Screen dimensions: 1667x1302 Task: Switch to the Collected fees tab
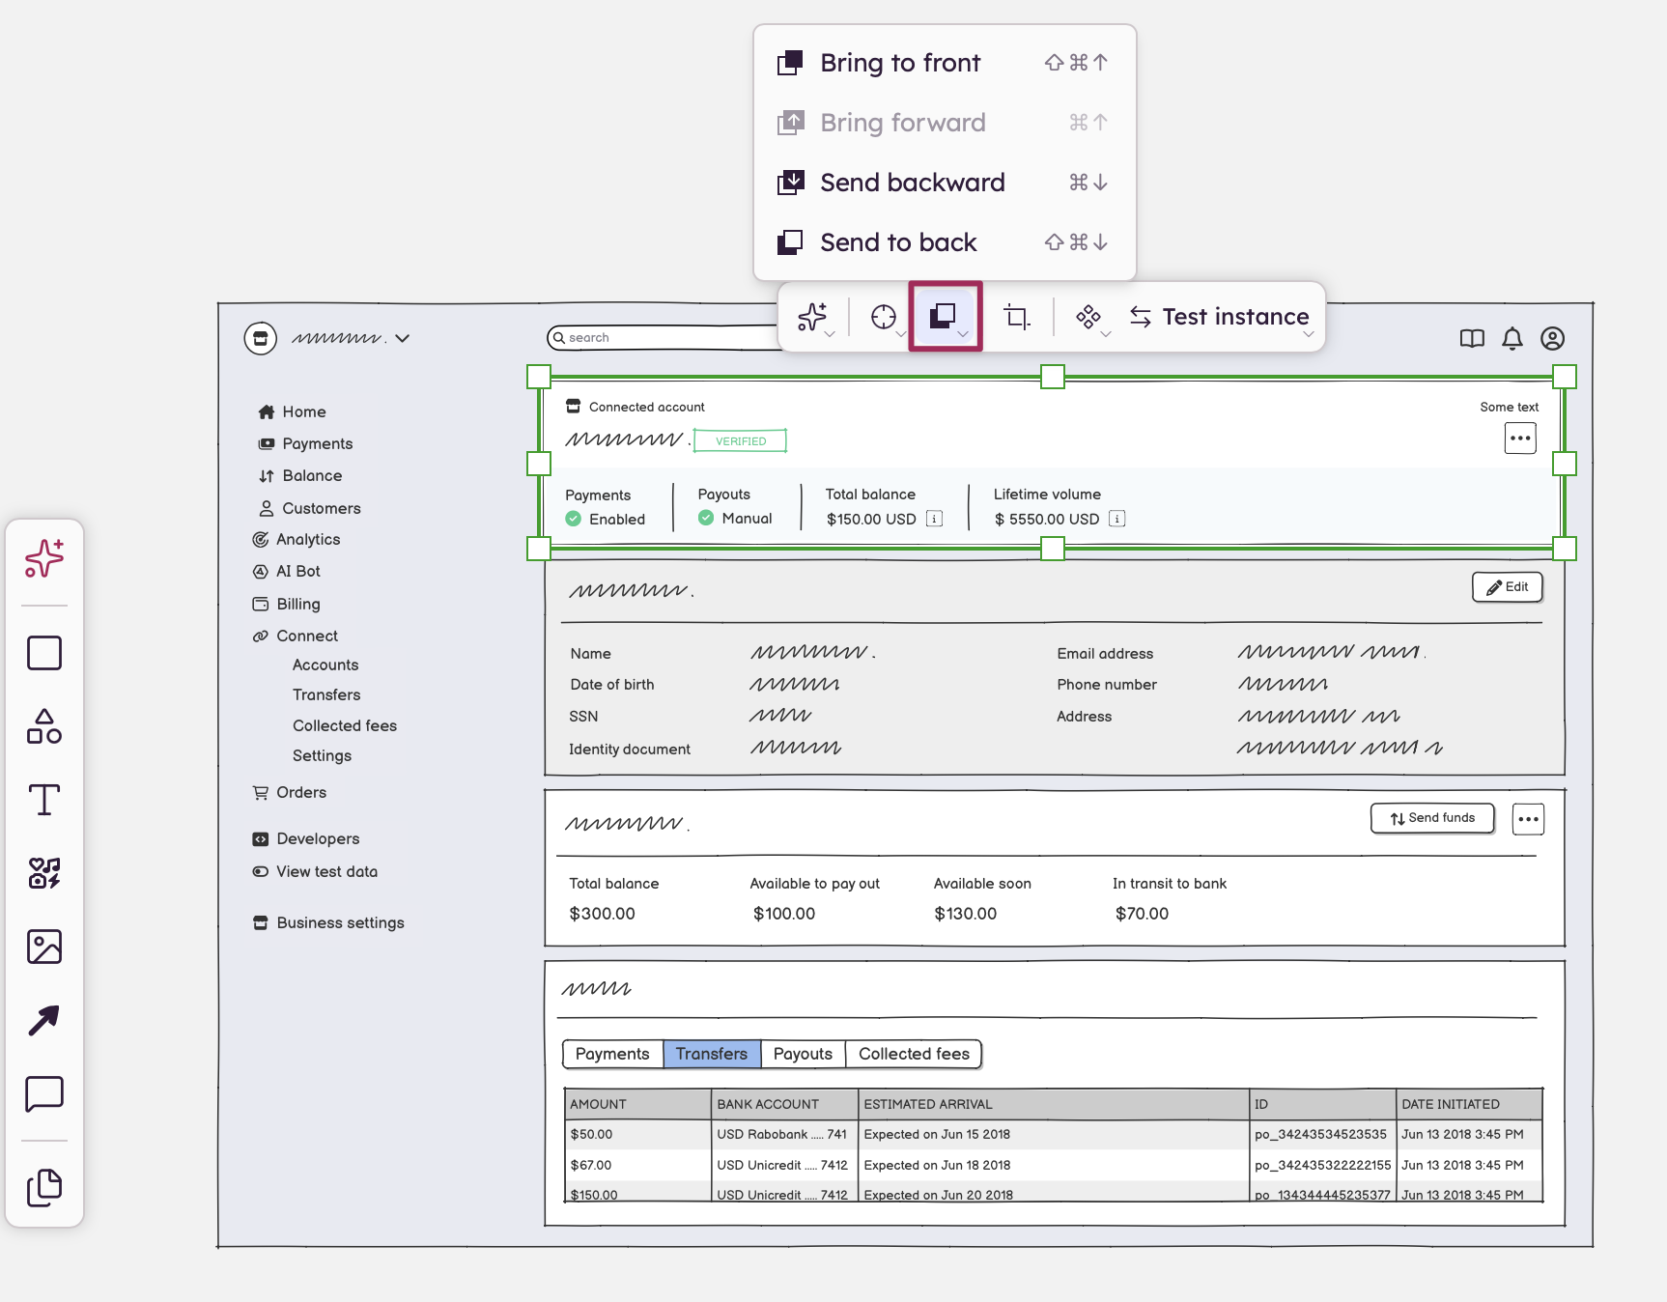click(x=914, y=1054)
